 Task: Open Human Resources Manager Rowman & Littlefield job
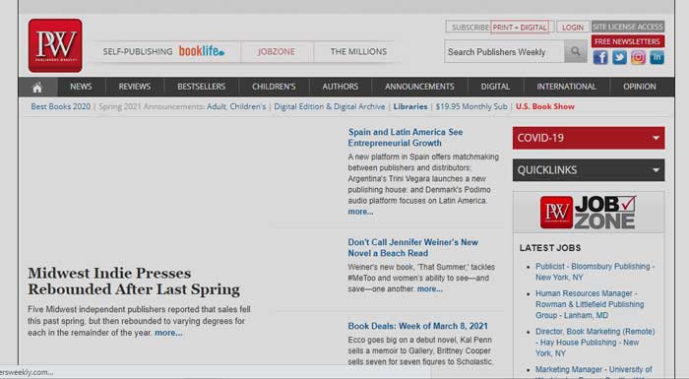point(590,304)
